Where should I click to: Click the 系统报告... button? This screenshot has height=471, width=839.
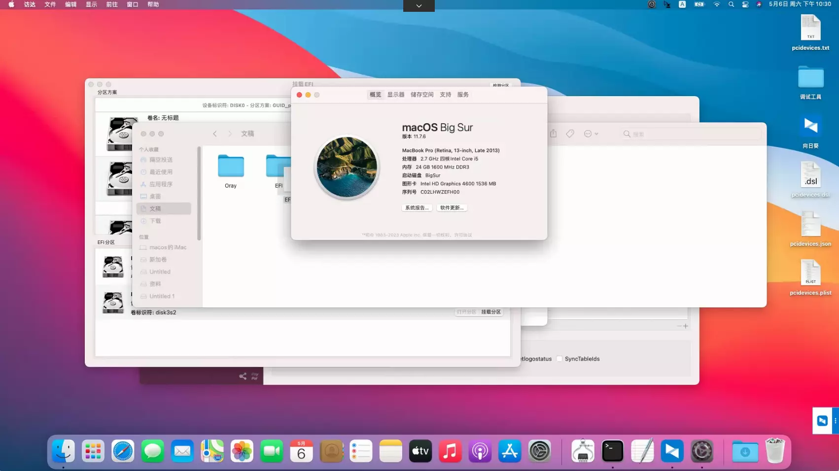coord(417,208)
